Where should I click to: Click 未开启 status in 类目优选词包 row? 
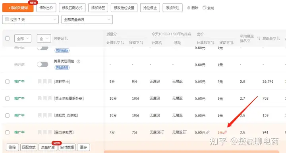(x=19, y=64)
